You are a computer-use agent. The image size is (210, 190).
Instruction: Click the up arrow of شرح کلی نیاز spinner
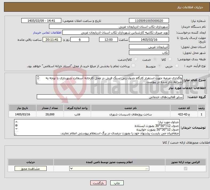[38, 77]
